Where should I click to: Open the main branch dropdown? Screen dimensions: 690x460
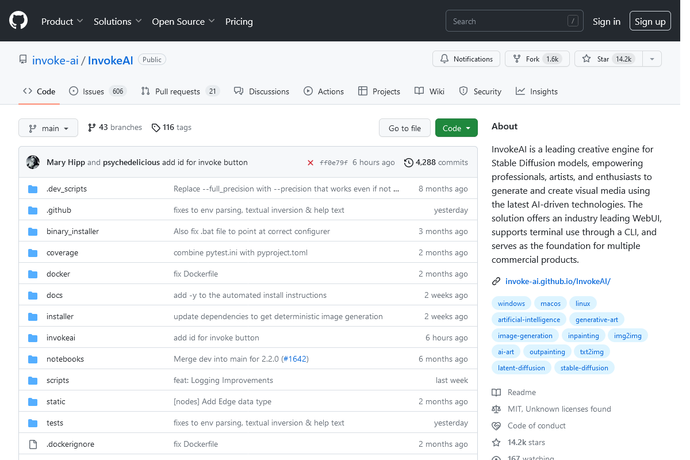coord(48,128)
